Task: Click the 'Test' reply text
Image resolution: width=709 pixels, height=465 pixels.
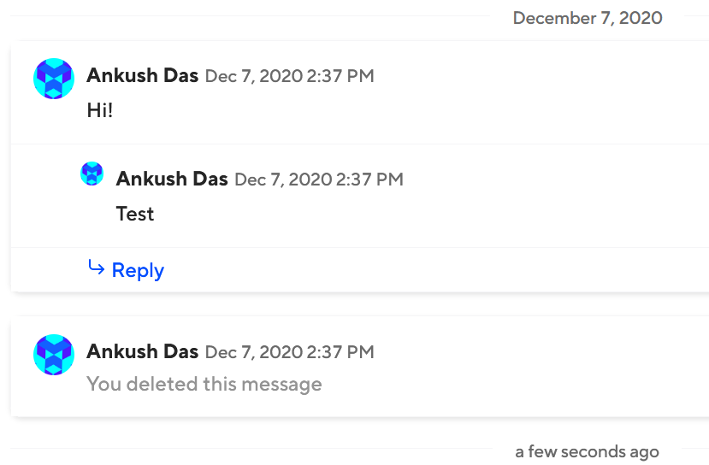Action: (135, 214)
